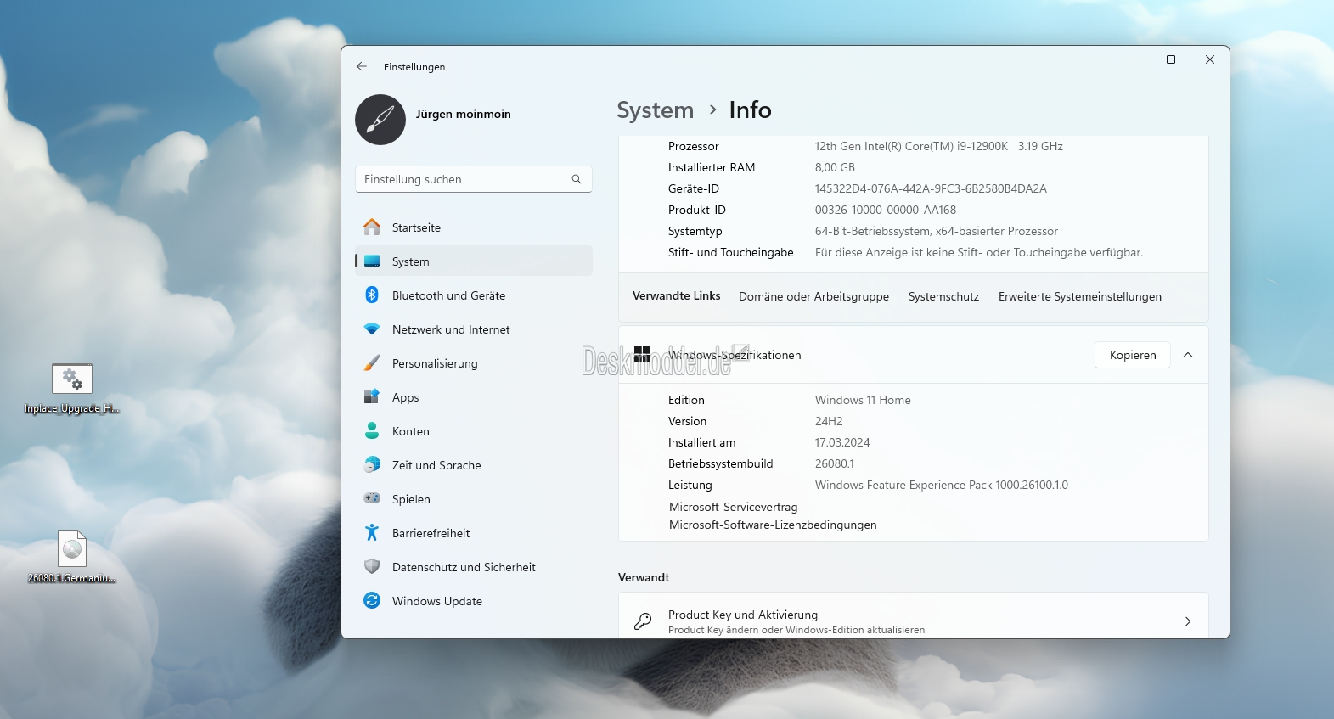Open Microsoft-Software-Lizenzbedingungen link
This screenshot has width=1334, height=719.
click(773, 525)
